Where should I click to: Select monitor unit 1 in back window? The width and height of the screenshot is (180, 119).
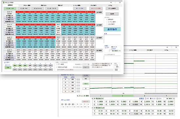click(x=101, y=96)
